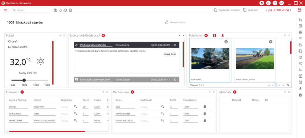The image size is (305, 138).
Task: Open company search for Dělníci row
Action: point(75,106)
